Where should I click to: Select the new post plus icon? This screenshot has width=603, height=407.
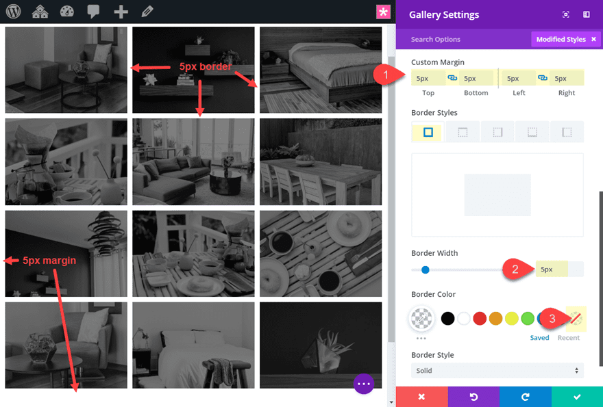coord(119,11)
